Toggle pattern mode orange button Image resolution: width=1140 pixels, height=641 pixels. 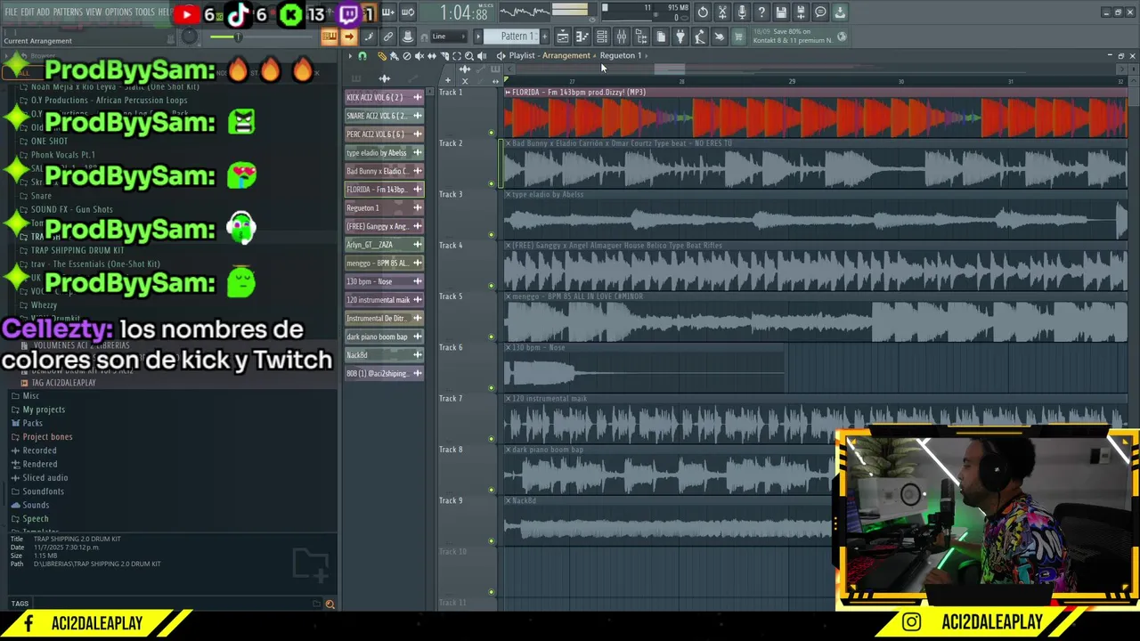[x=330, y=37]
